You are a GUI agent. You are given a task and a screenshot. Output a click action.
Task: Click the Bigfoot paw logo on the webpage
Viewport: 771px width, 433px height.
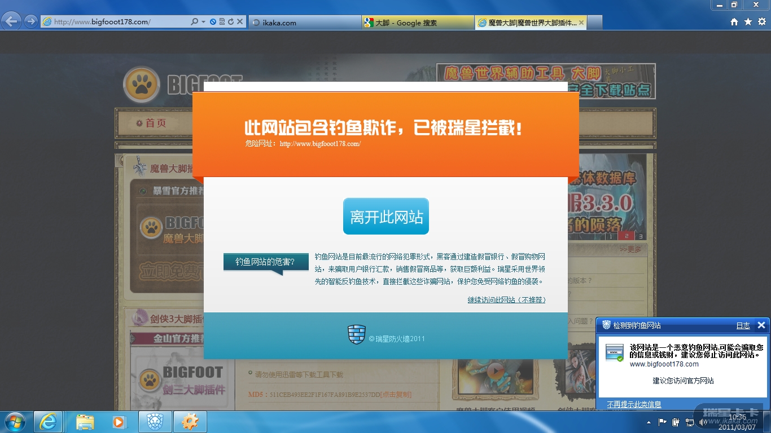pos(142,85)
